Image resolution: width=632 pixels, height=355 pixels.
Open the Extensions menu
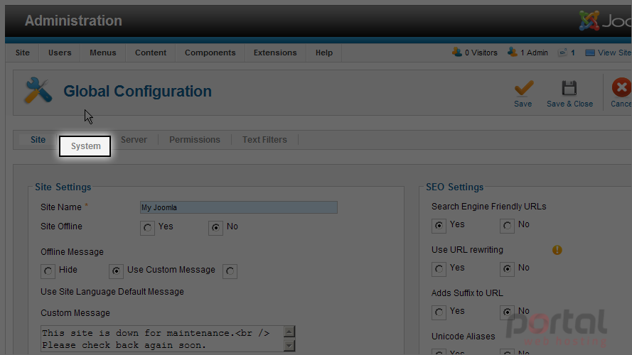click(275, 53)
